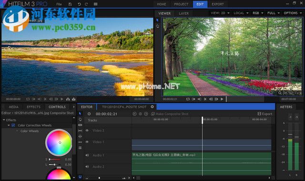
Task: Open the Options dropdown
Action: point(293,13)
